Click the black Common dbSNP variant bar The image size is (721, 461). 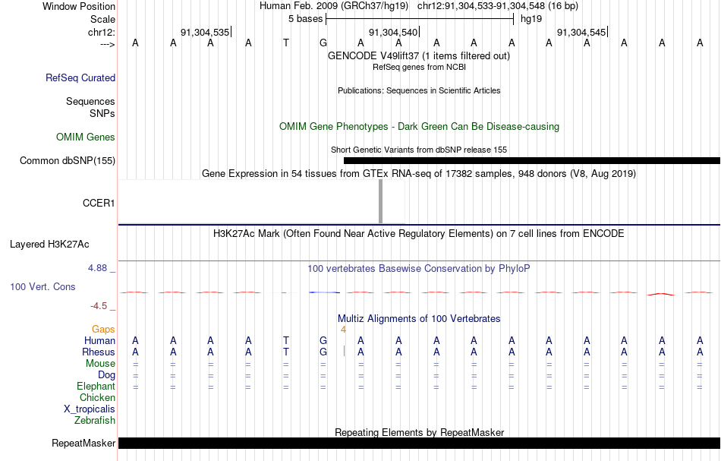coord(532,160)
